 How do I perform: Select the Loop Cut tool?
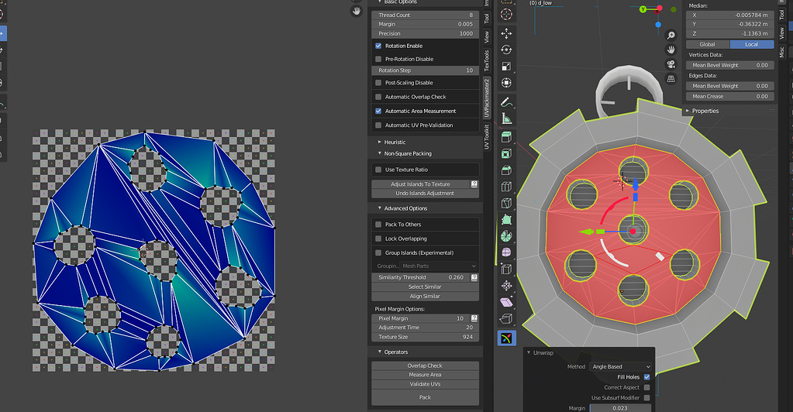pos(506,187)
